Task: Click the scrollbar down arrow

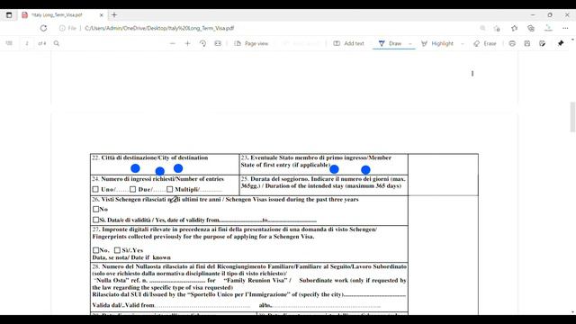Action: coord(572,312)
